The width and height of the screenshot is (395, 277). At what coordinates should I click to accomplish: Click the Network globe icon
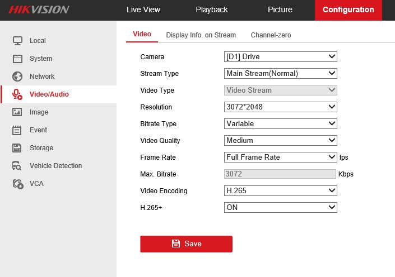pyautogui.click(x=17, y=77)
